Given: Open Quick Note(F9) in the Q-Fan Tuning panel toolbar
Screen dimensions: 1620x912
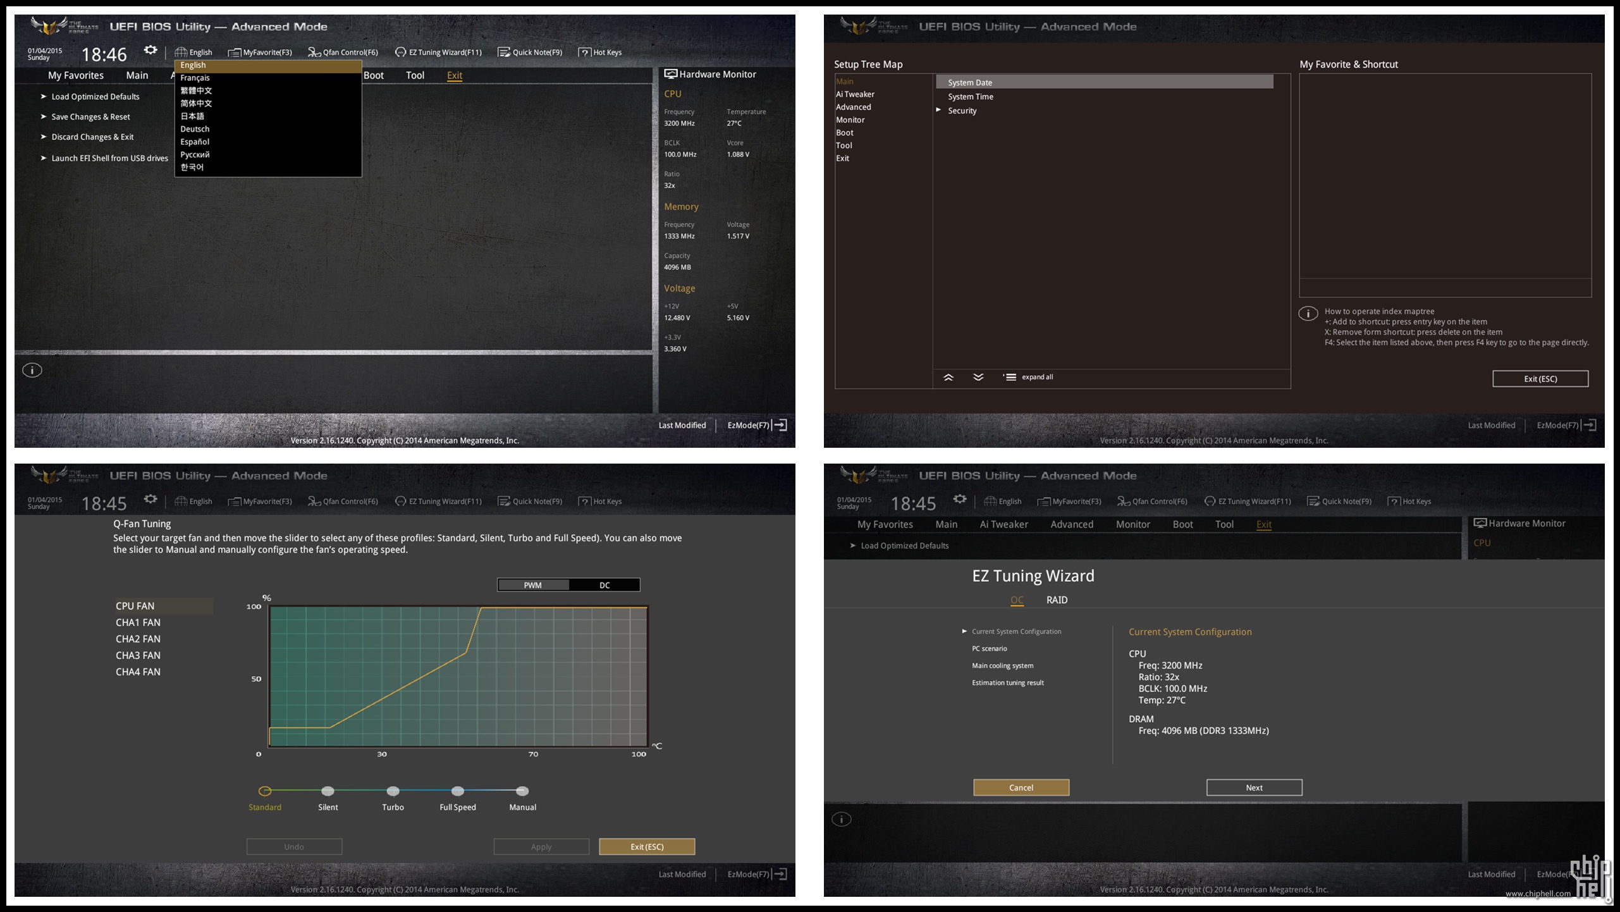Looking at the screenshot, I should [x=530, y=502].
